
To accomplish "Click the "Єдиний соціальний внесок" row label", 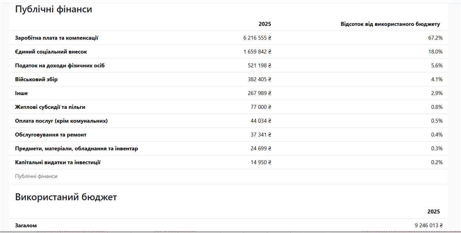I will [51, 52].
